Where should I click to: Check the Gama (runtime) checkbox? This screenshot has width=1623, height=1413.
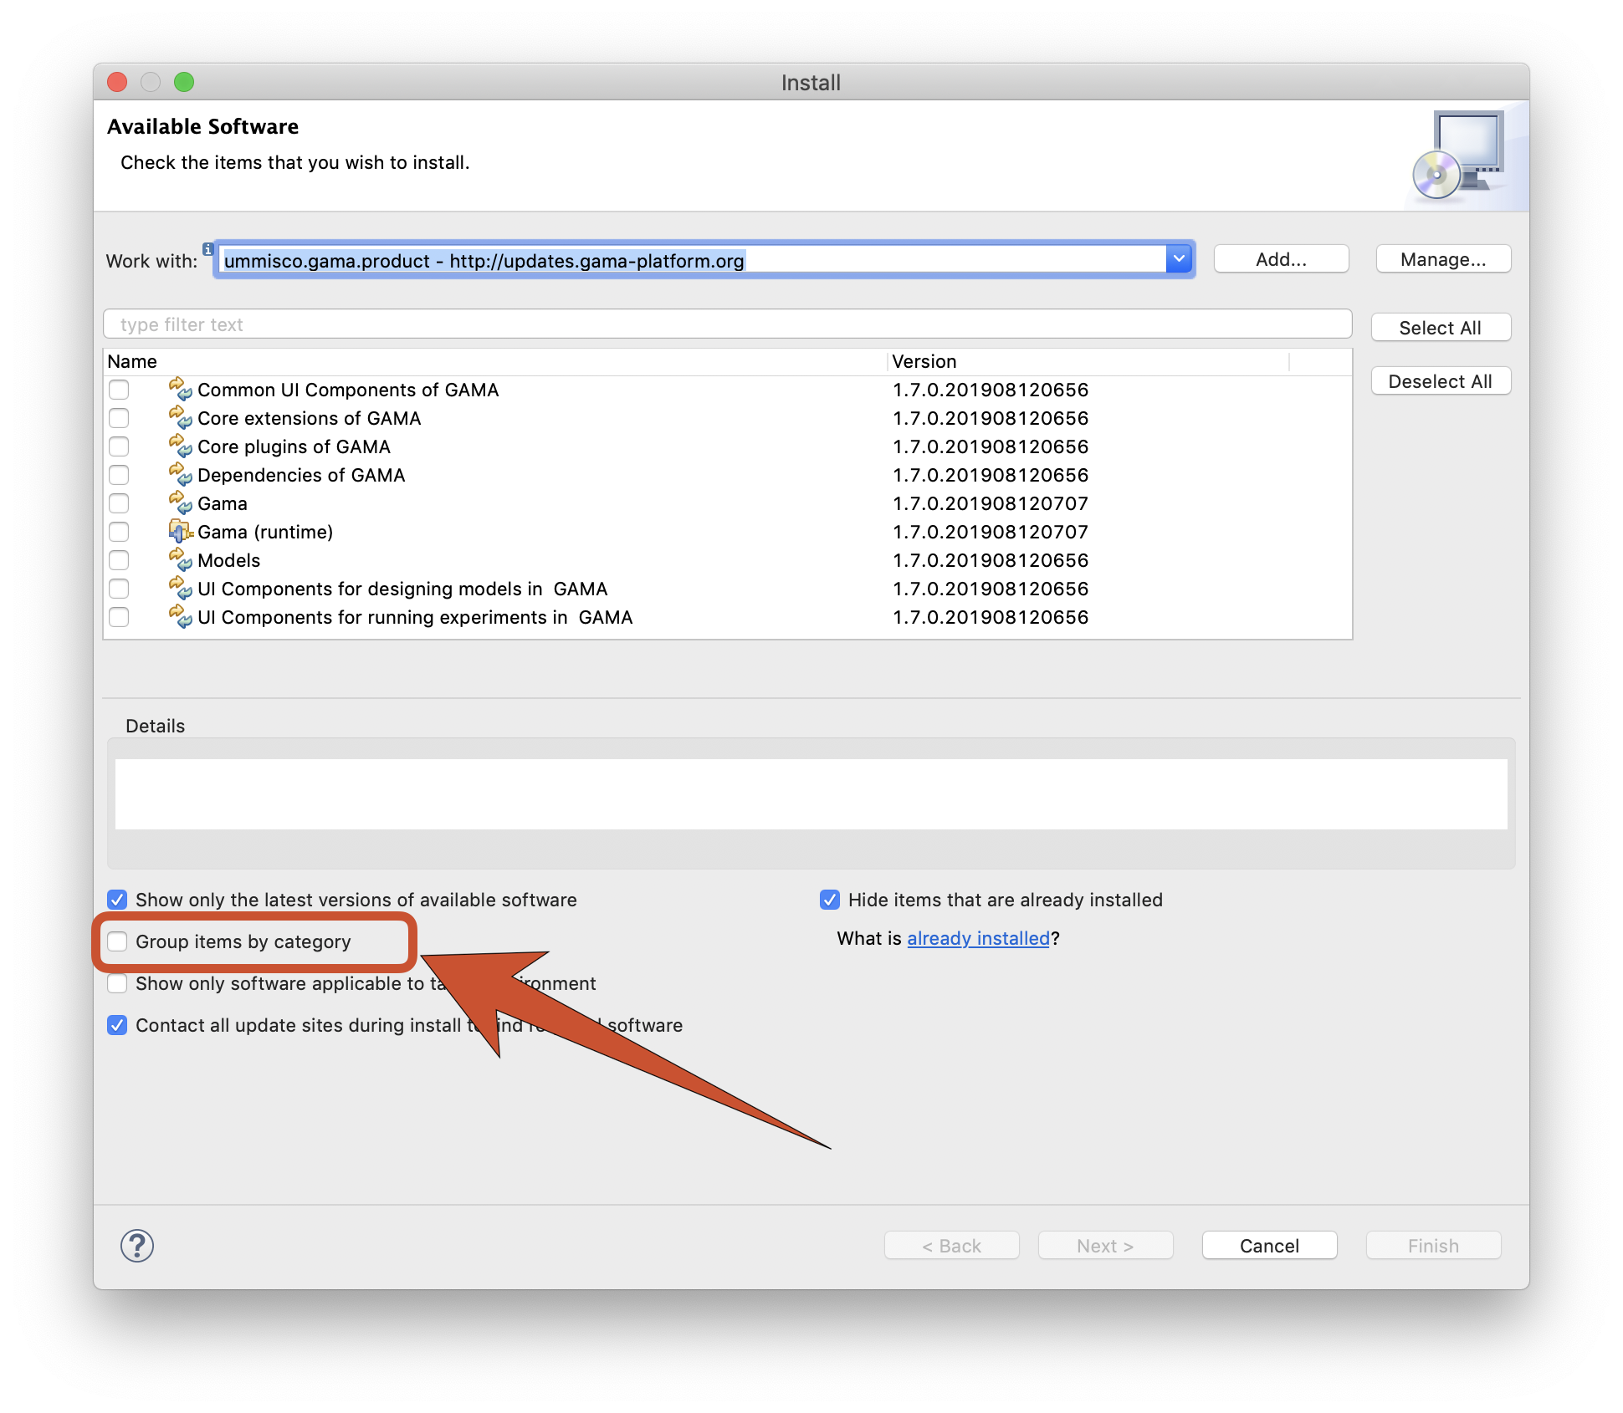coord(119,532)
